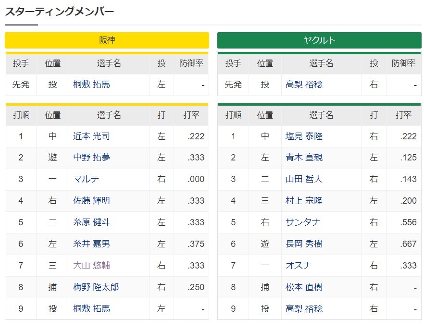Open starting pitcher 高梨 裕稔 link
Screen dimensions: 424x330
pos(304,85)
